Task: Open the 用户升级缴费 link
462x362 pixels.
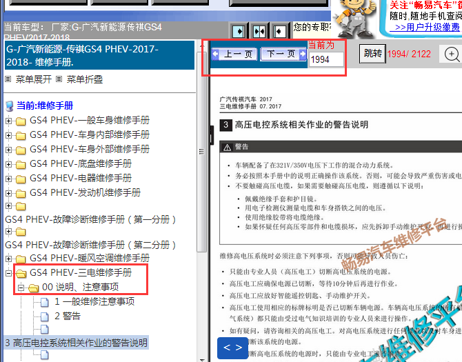Action: [x=424, y=28]
